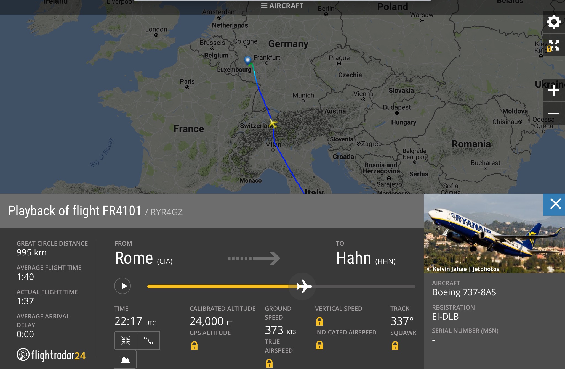
Task: Start flight playback
Action: click(x=122, y=286)
